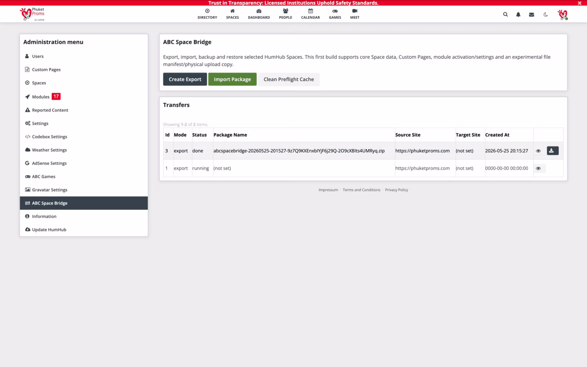Viewport: 587px width, 367px height.
Task: Click the search magnifier icon
Action: pos(505,15)
